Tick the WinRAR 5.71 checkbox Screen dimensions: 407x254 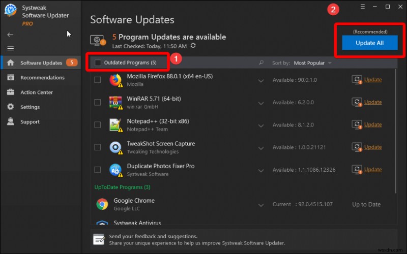point(98,102)
